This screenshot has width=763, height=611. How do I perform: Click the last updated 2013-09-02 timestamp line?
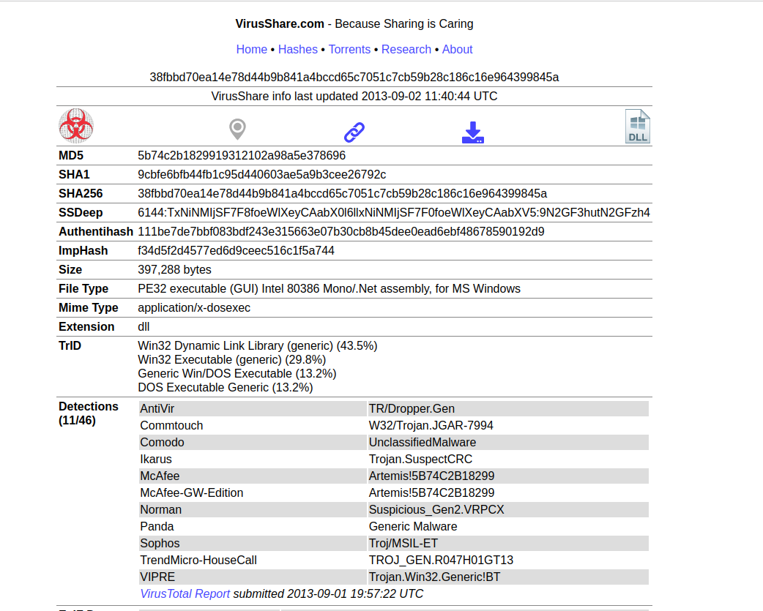354,97
